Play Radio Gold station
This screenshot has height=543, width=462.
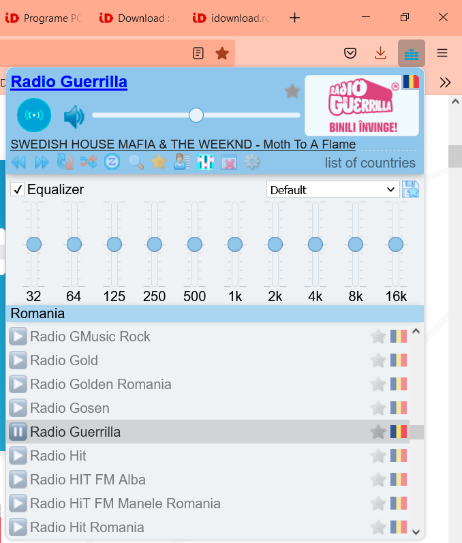pos(18,360)
